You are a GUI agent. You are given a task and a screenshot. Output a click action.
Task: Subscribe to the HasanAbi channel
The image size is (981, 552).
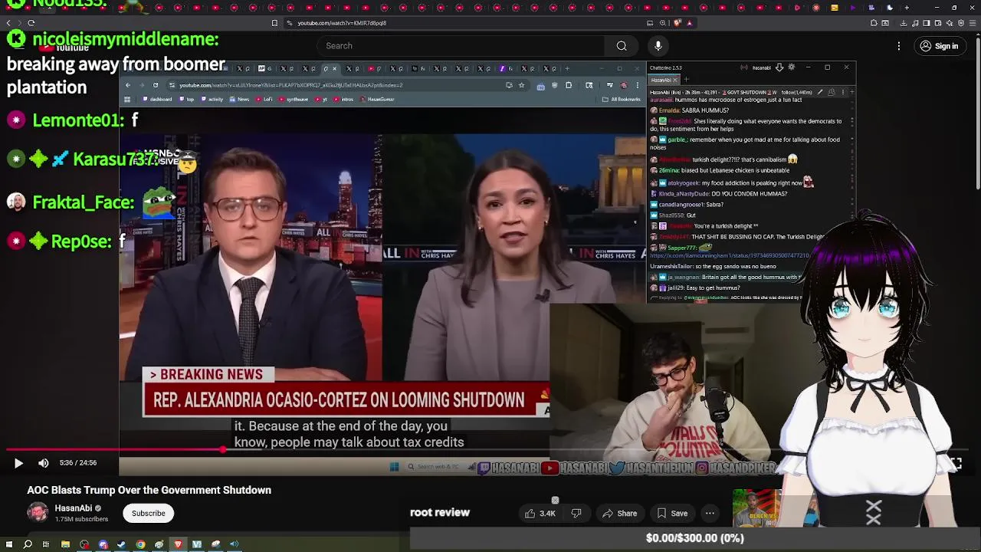(x=148, y=514)
